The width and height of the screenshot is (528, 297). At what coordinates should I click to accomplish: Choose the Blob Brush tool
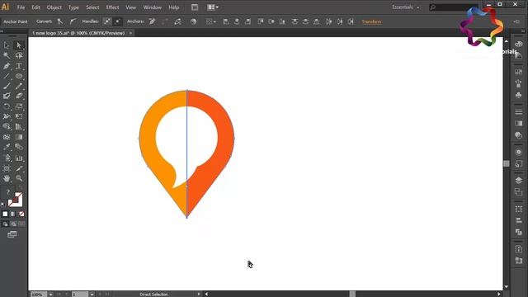coord(7,97)
